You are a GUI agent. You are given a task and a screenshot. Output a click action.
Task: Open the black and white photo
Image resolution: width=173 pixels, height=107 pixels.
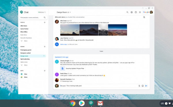click(x=103, y=30)
